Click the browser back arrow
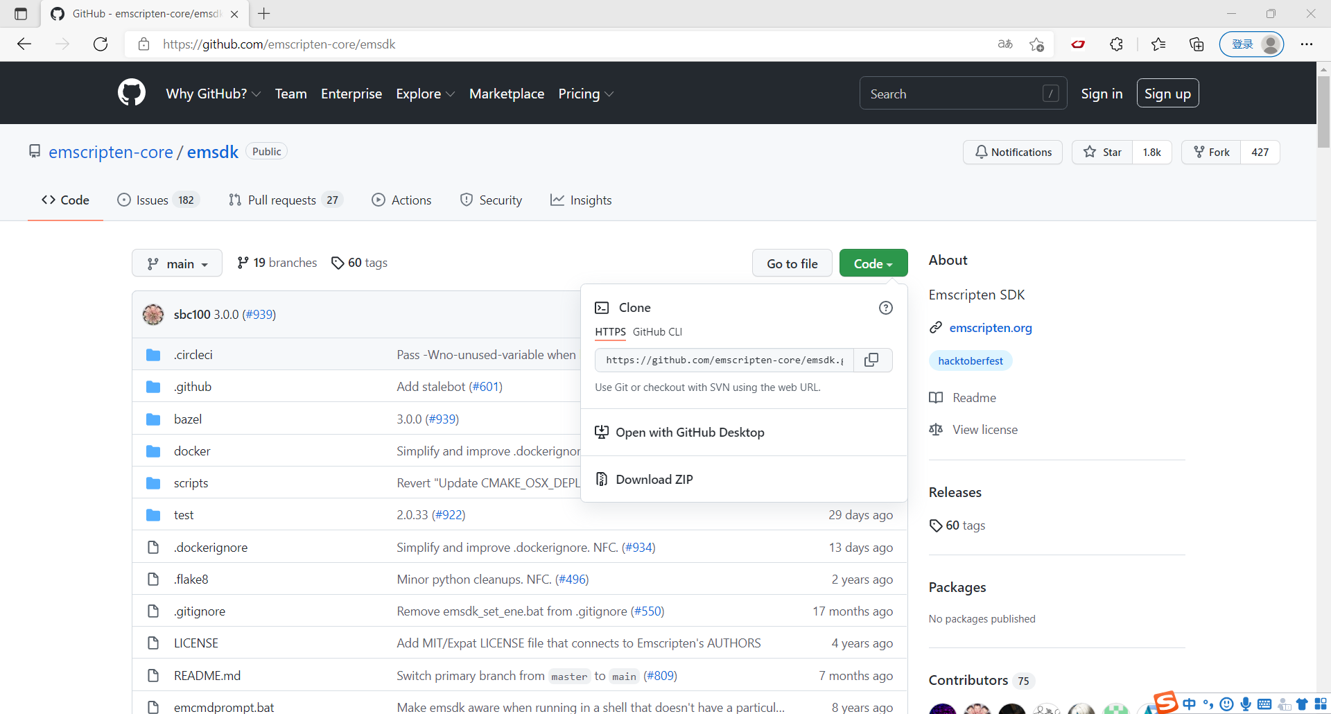The height and width of the screenshot is (714, 1331). coord(24,44)
